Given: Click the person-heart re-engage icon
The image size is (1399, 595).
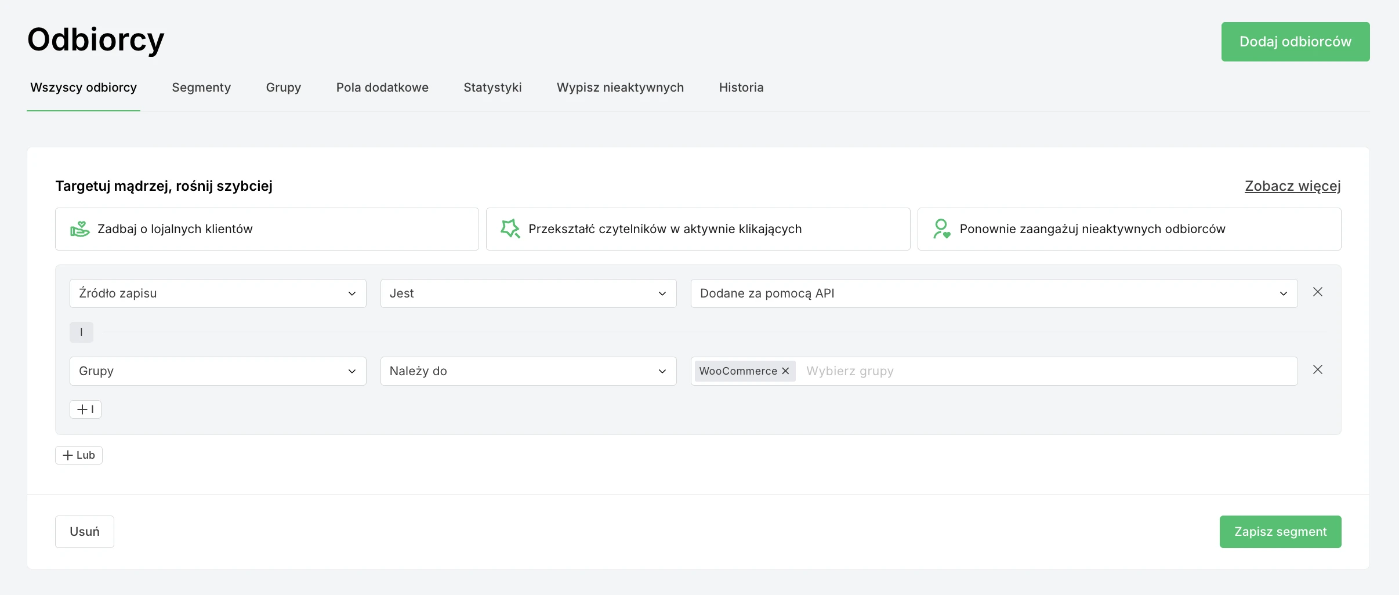Looking at the screenshot, I should pyautogui.click(x=941, y=229).
